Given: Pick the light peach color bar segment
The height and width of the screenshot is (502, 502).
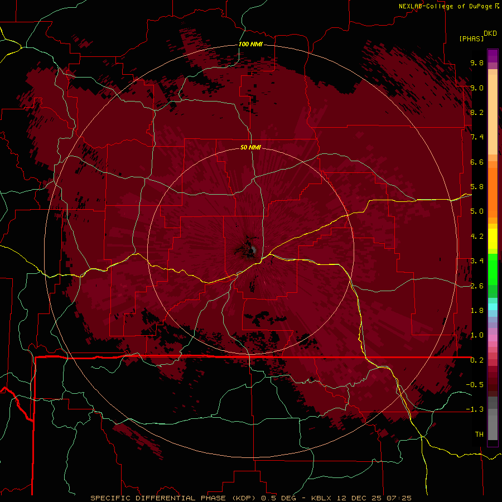Looking at the screenshot, I should pyautogui.click(x=493, y=114).
